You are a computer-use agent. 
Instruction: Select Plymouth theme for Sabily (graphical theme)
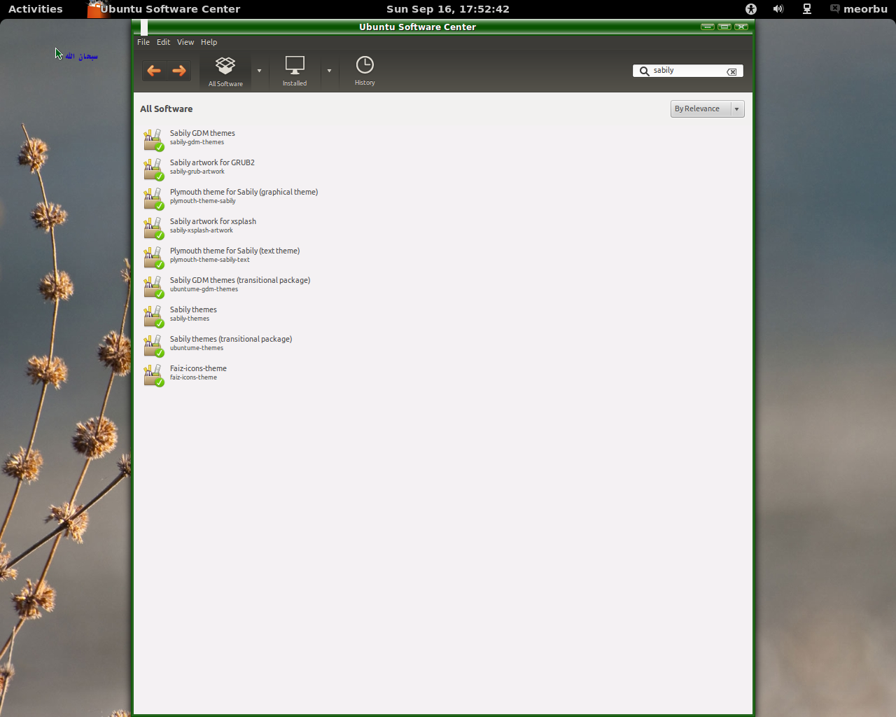pos(442,198)
